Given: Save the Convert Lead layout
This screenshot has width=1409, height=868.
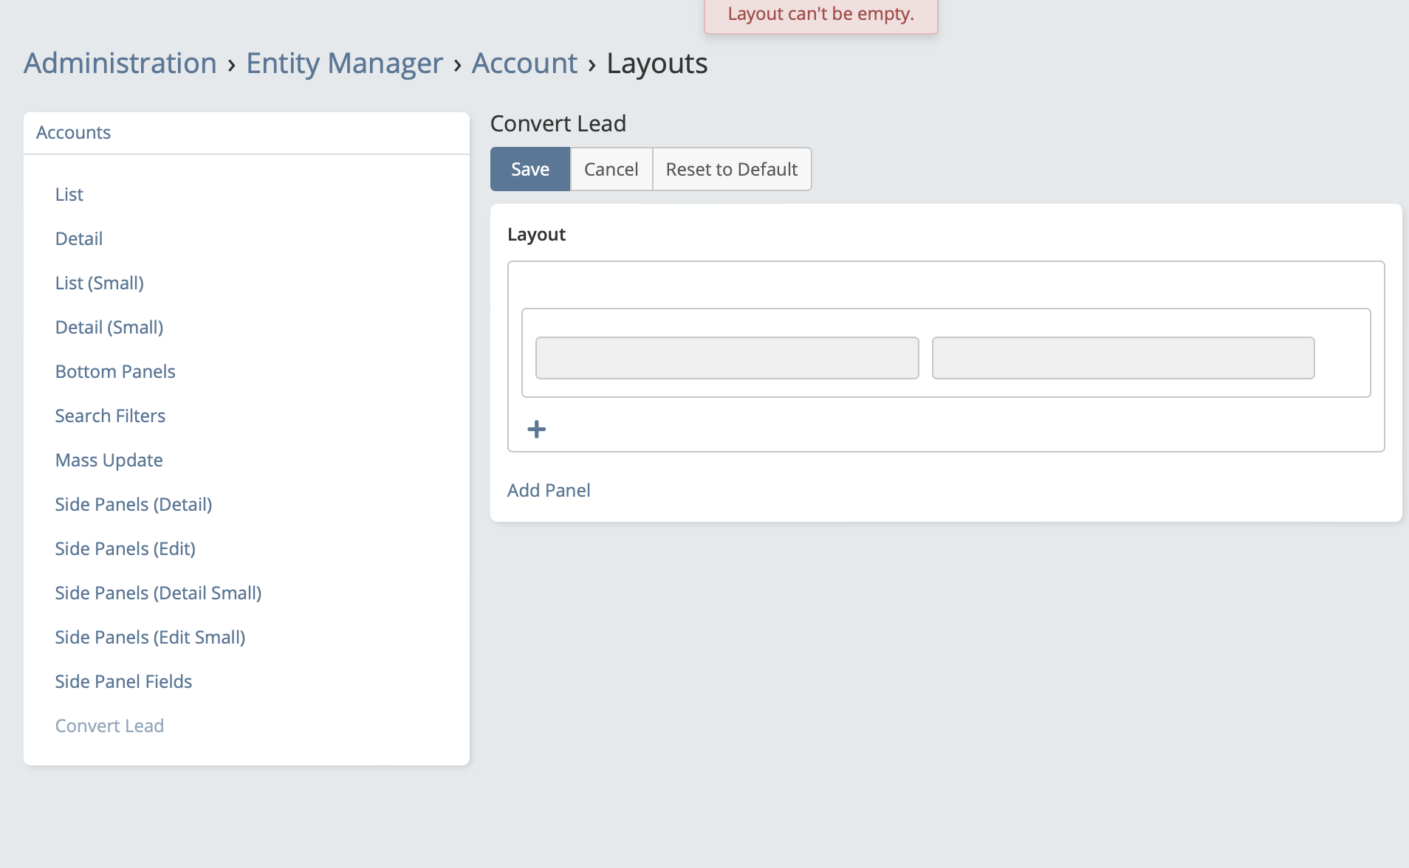Looking at the screenshot, I should (x=529, y=169).
